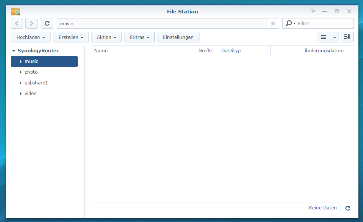363x222 pixels.
Task: Expand the video folder arrow
Action: pos(21,94)
